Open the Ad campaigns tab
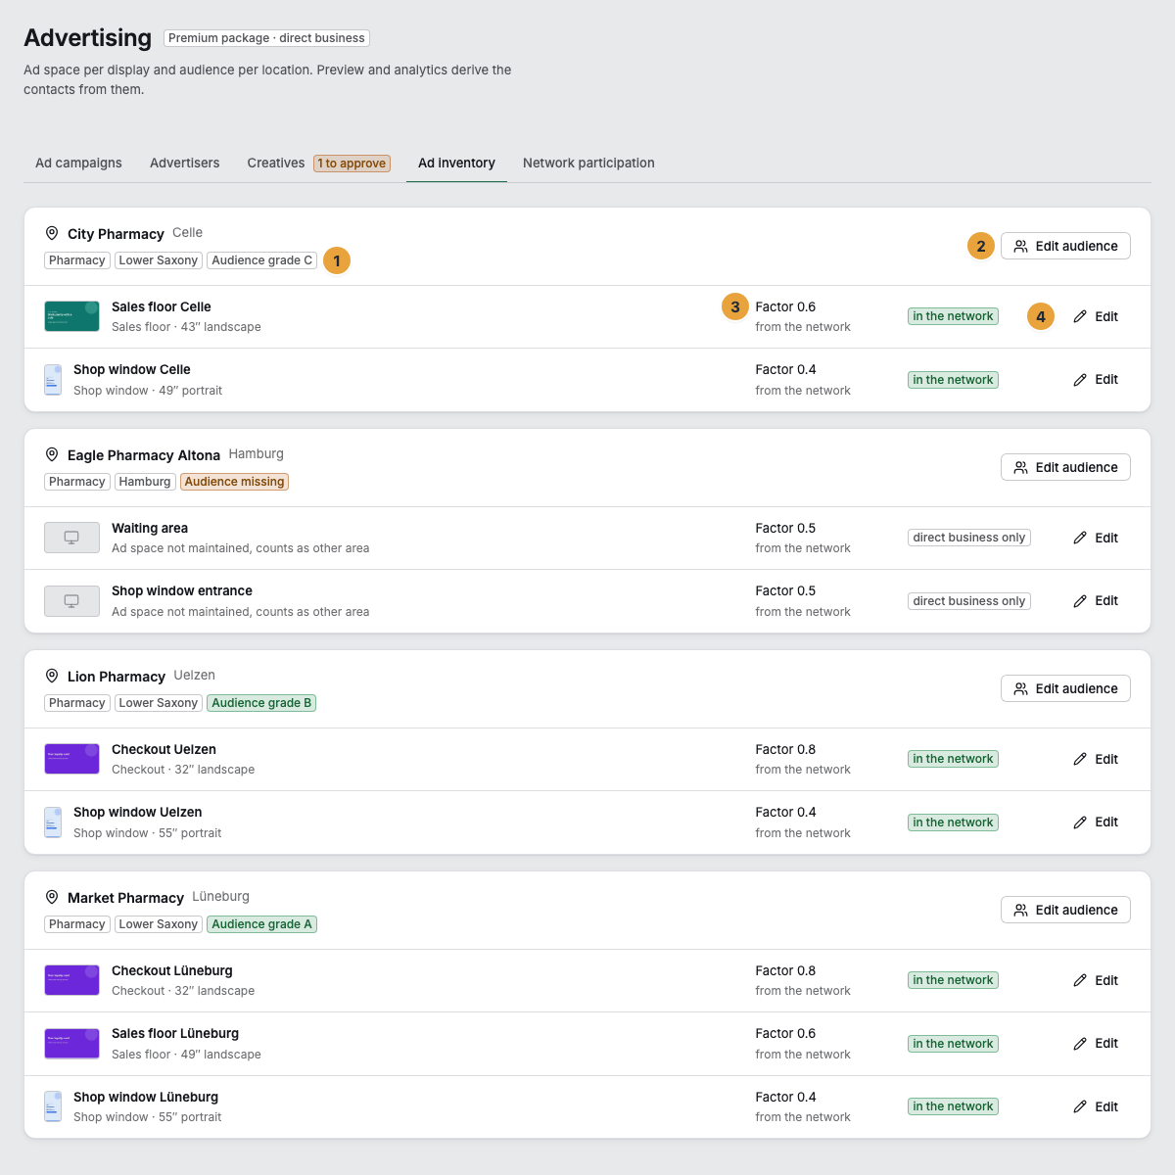This screenshot has height=1175, width=1175. click(x=78, y=163)
